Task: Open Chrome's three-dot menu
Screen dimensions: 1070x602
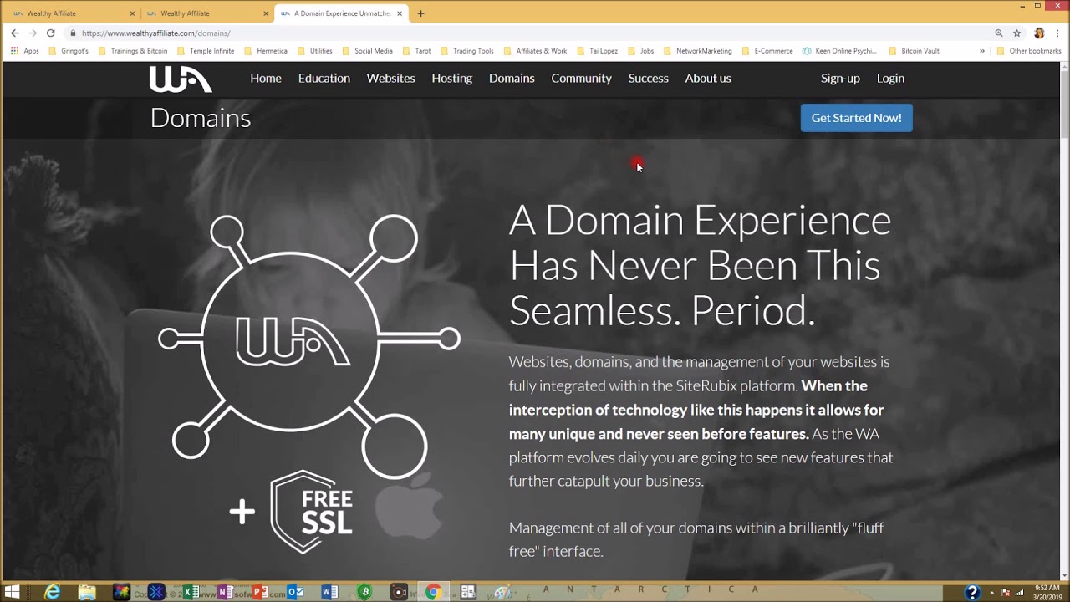Action: (1057, 33)
